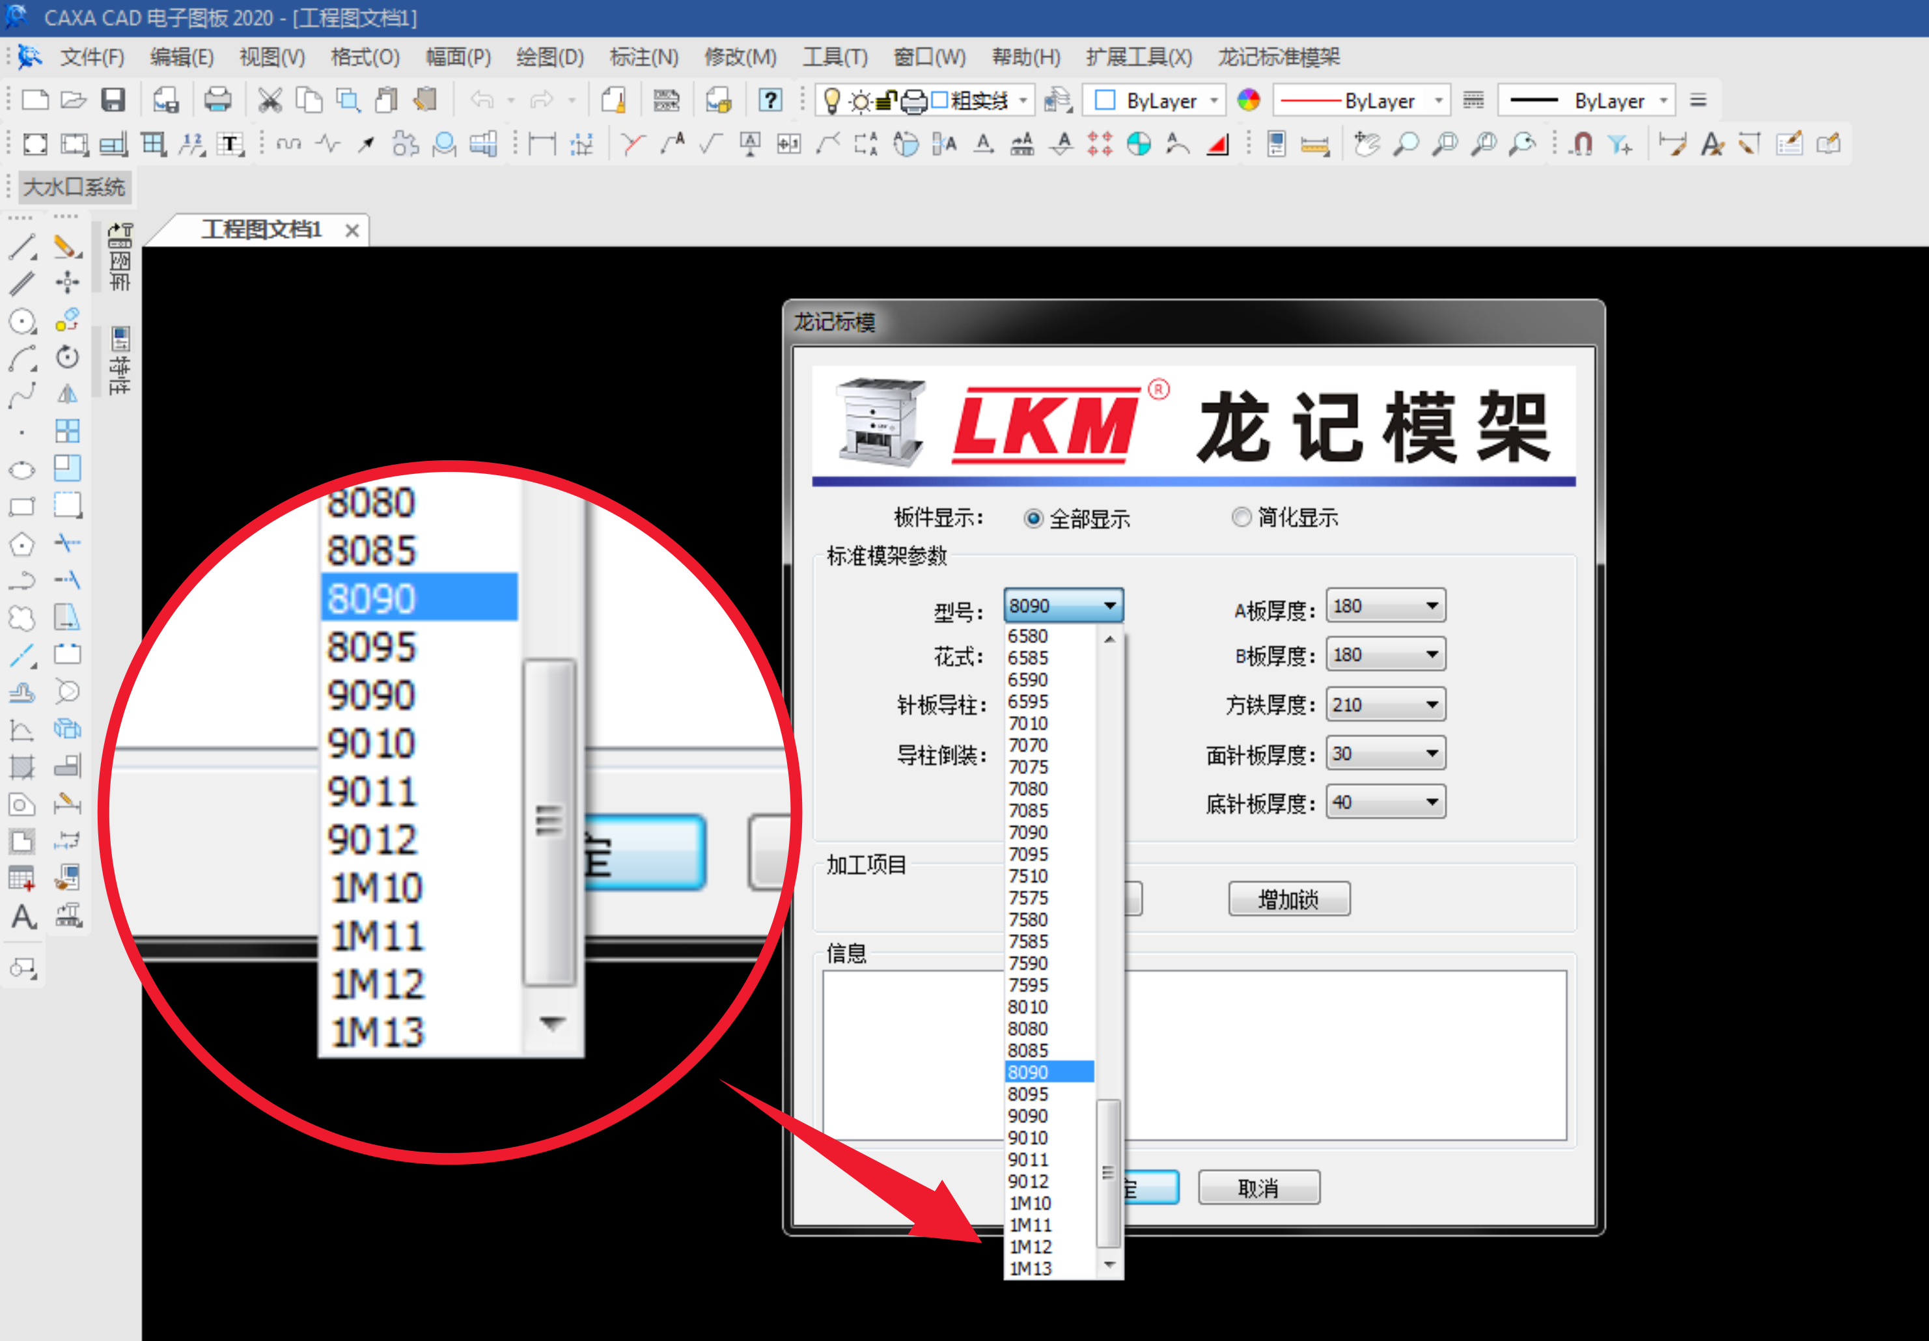Open the 底针板厚度 dropdown
Screen dimensions: 1929x1341
click(1432, 803)
